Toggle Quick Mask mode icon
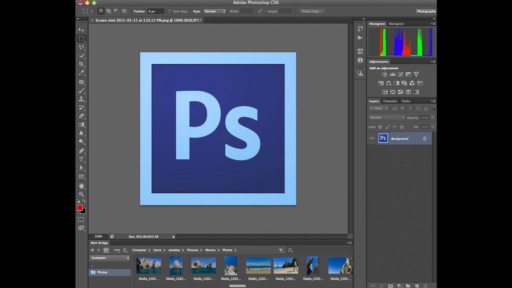This screenshot has height=288, width=512. pyautogui.click(x=81, y=219)
